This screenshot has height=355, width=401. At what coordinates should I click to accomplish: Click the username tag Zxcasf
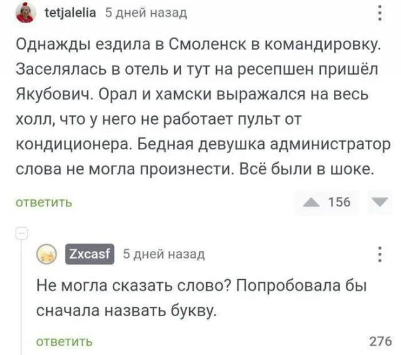[88, 254]
